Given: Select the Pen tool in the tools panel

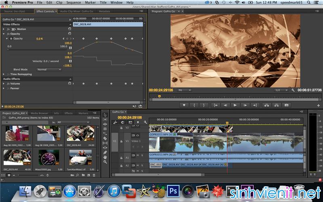Looking at the screenshot, I should pyautogui.click(x=105, y=152).
